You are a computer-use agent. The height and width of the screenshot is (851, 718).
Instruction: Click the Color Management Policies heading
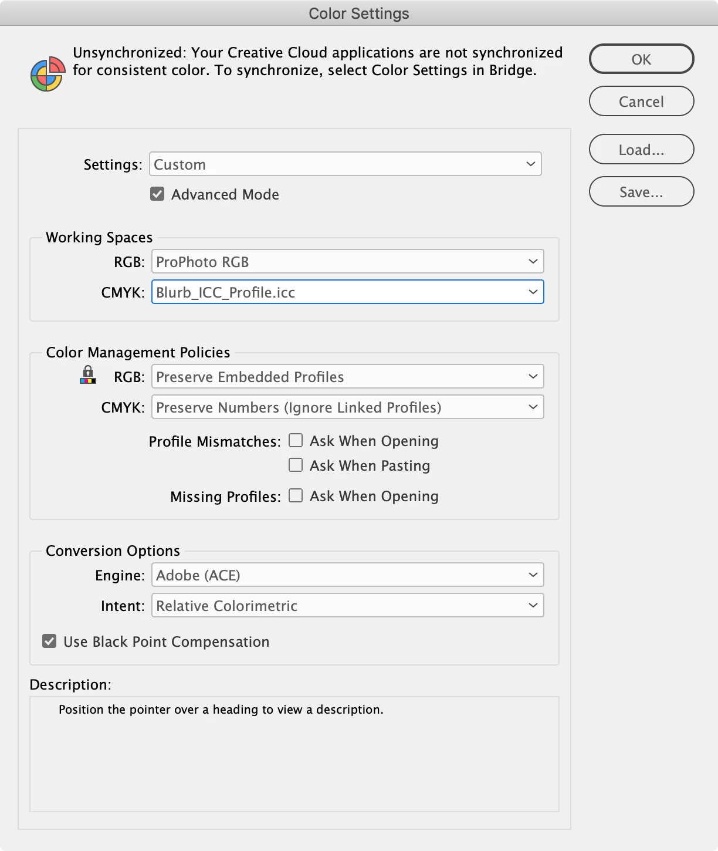[x=138, y=352]
